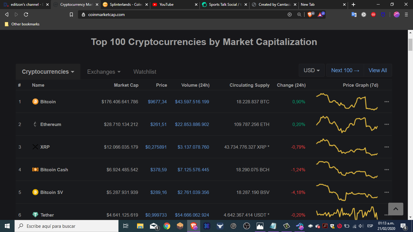Click the Next 100 button

pyautogui.click(x=345, y=70)
